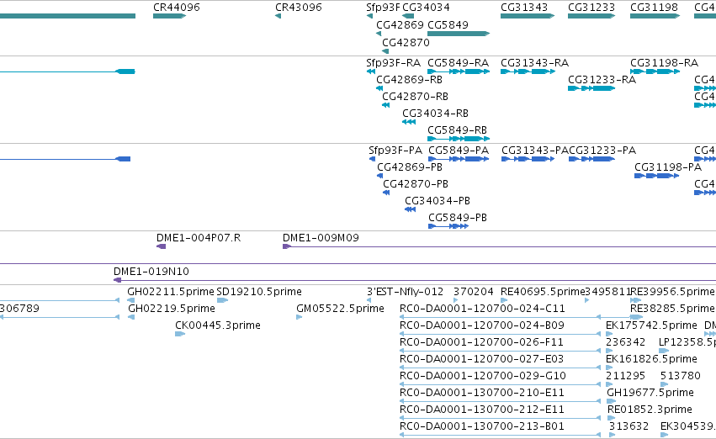Viewport: 716px width, 439px height.
Task: Select the CG31233-RA transcript label
Action: [602, 79]
